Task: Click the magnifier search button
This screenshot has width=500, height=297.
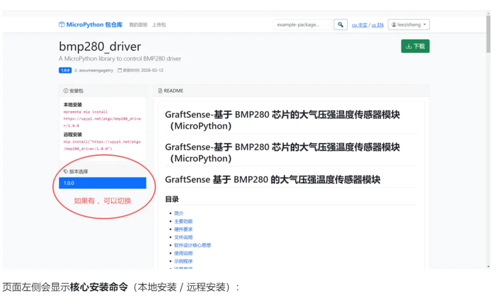Action: pos(341,24)
